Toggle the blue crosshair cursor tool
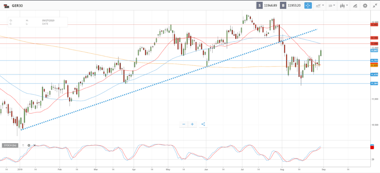 308,6
